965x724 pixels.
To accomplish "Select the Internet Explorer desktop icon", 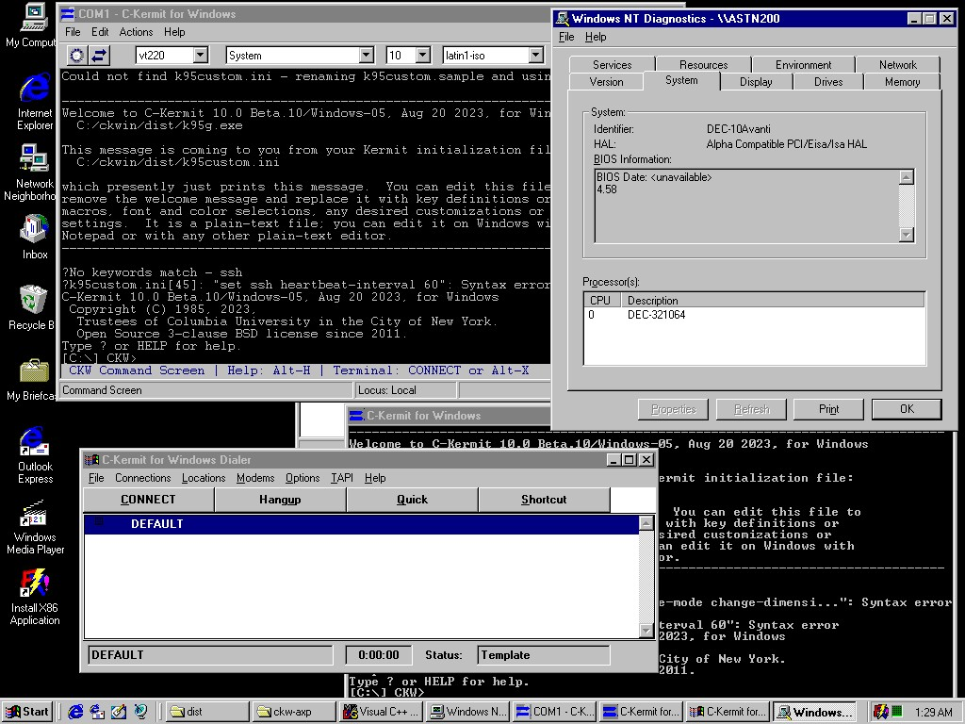I will 35,102.
